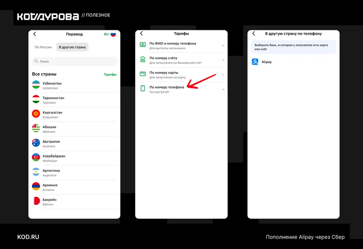
Task: Expand chevron for По номеру телефона
Action: [223, 89]
